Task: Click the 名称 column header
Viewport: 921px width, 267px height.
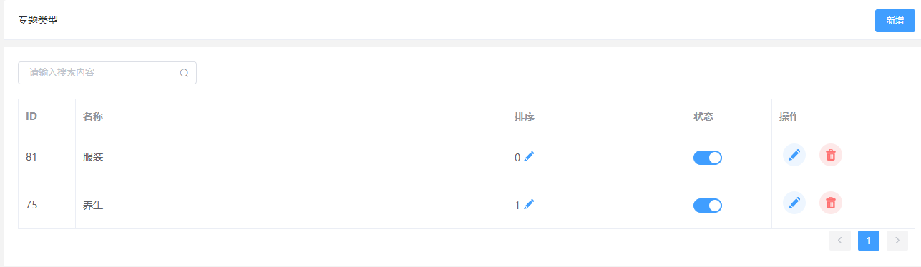Action: coord(93,116)
